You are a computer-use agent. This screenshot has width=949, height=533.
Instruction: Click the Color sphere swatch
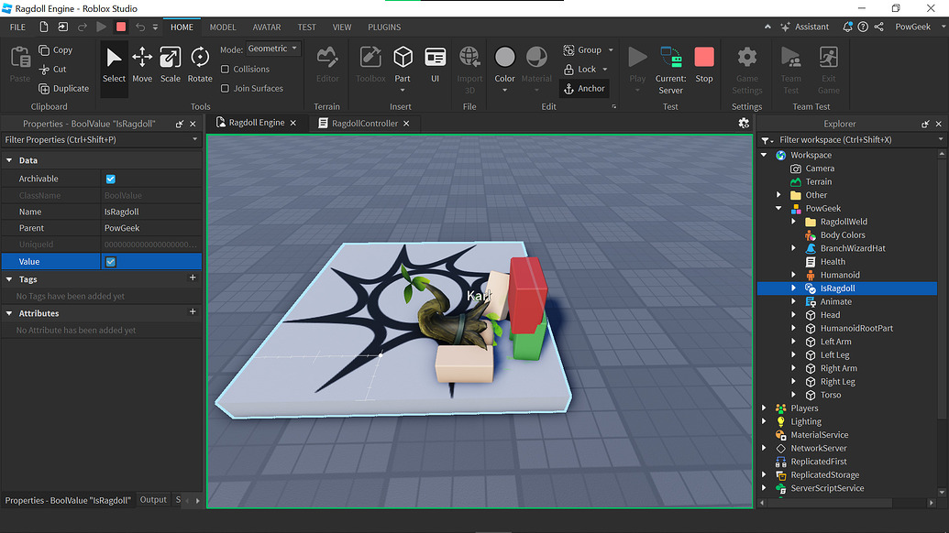[x=505, y=58]
